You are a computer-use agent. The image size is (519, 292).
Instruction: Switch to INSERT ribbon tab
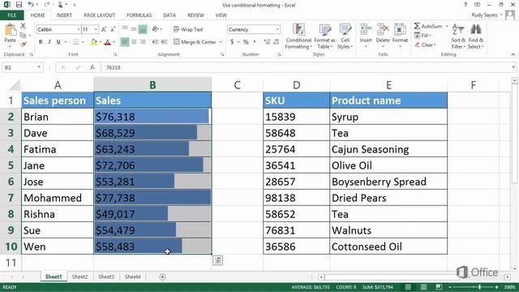click(64, 15)
